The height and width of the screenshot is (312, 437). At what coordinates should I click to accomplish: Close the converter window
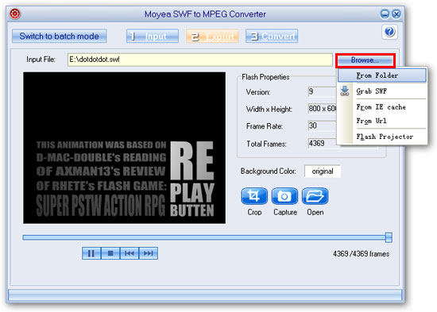click(396, 14)
